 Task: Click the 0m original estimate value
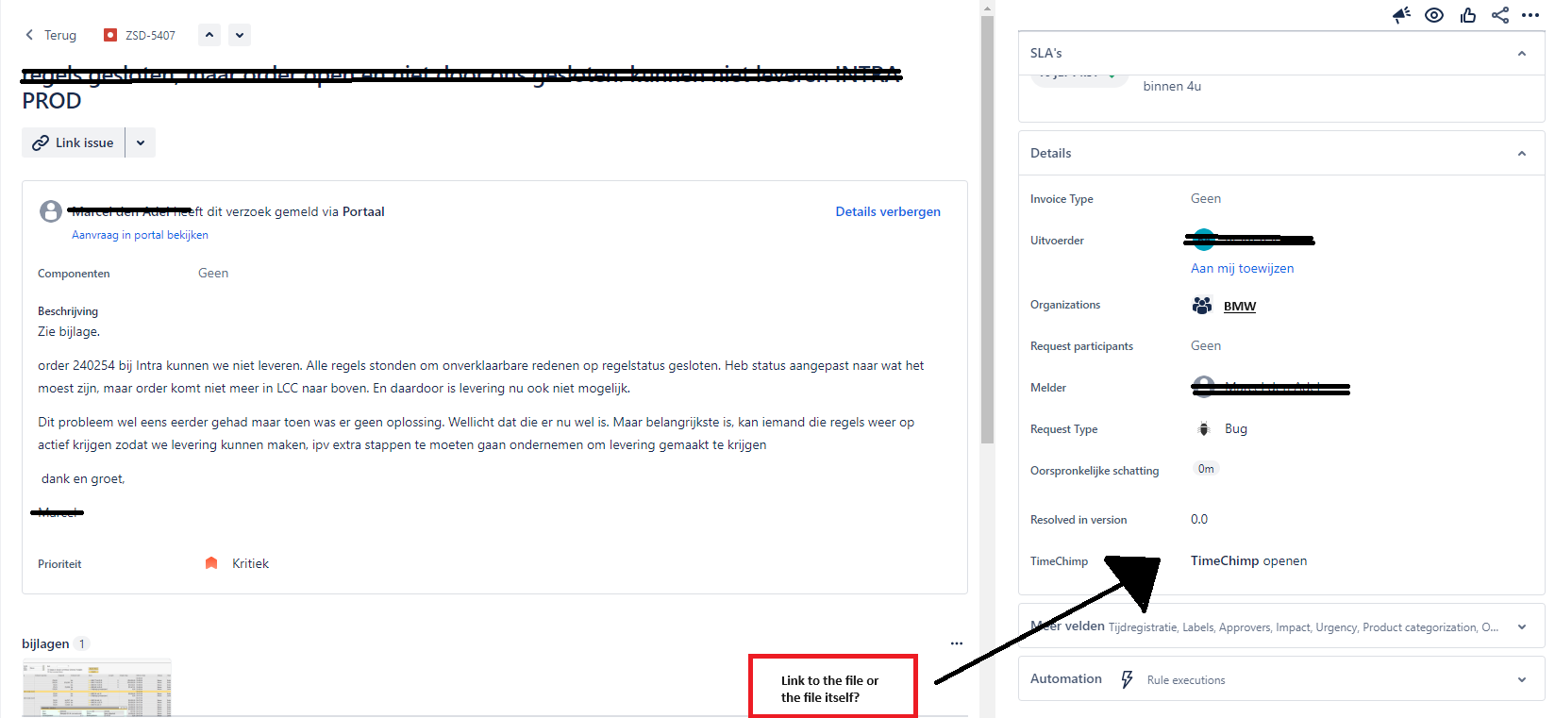pos(1206,469)
